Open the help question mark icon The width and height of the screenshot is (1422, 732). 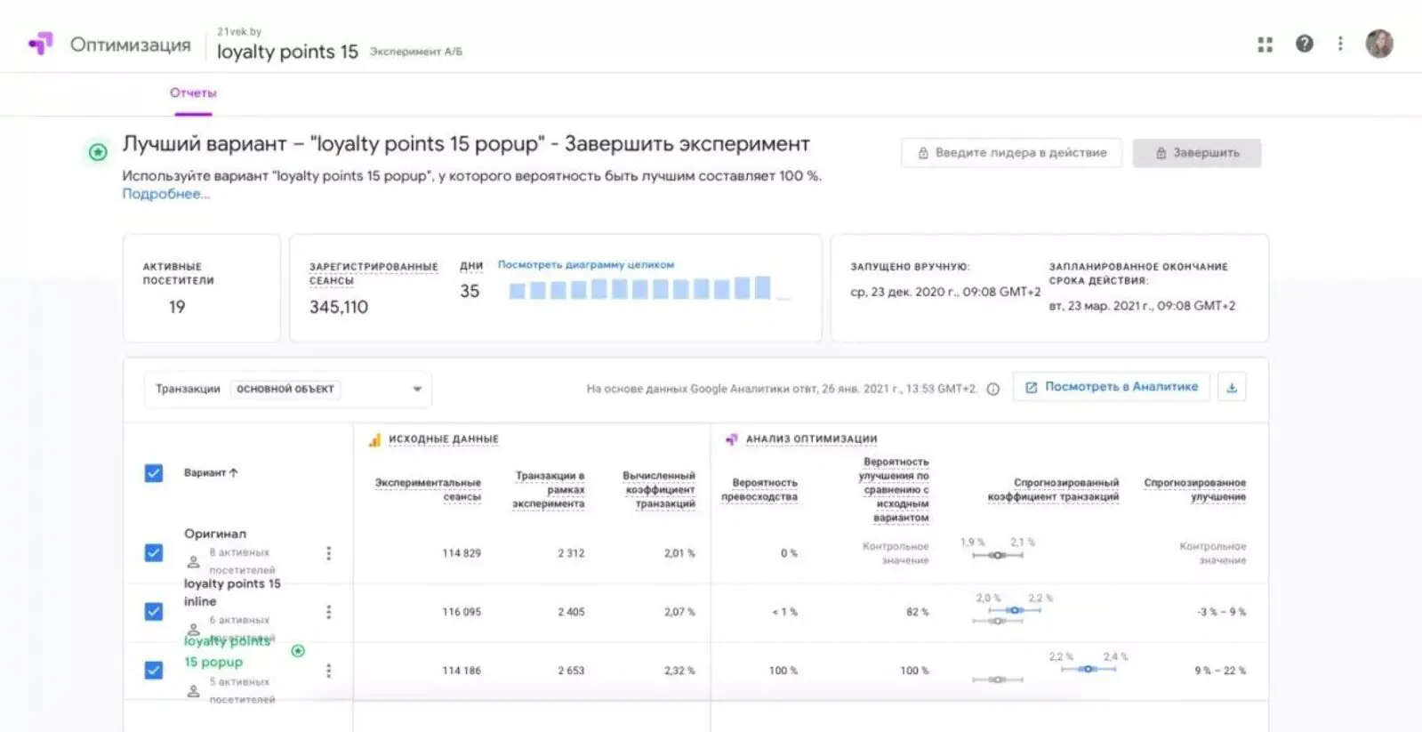1304,44
